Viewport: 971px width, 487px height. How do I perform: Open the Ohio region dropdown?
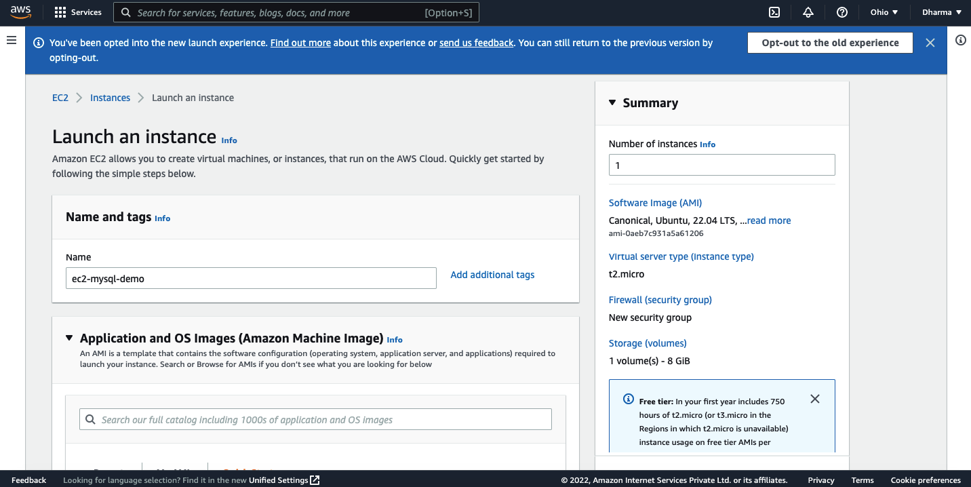[x=884, y=12]
